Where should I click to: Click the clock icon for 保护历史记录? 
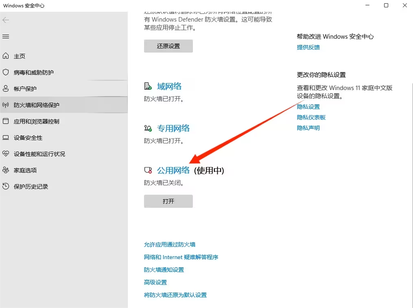point(6,187)
